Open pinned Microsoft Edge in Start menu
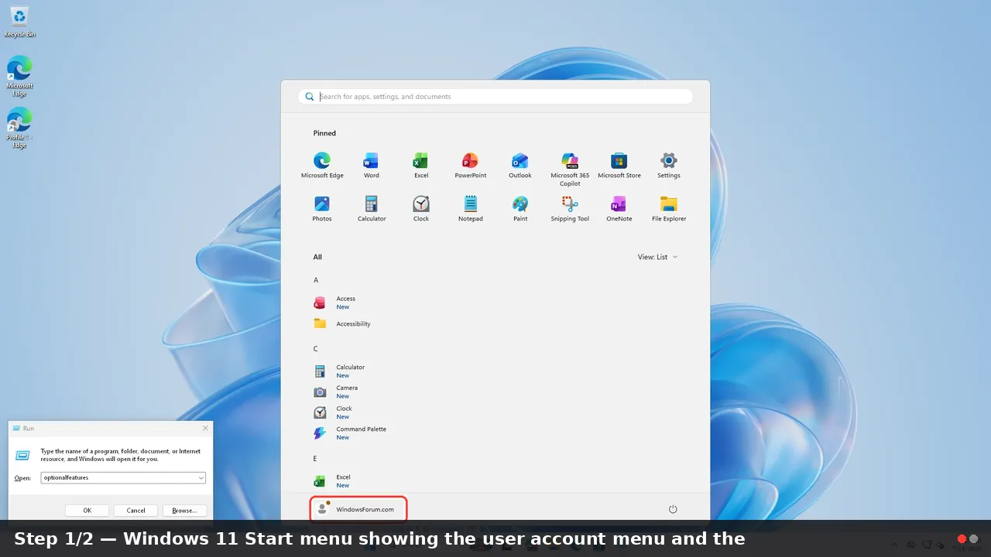991x557 pixels. [322, 166]
